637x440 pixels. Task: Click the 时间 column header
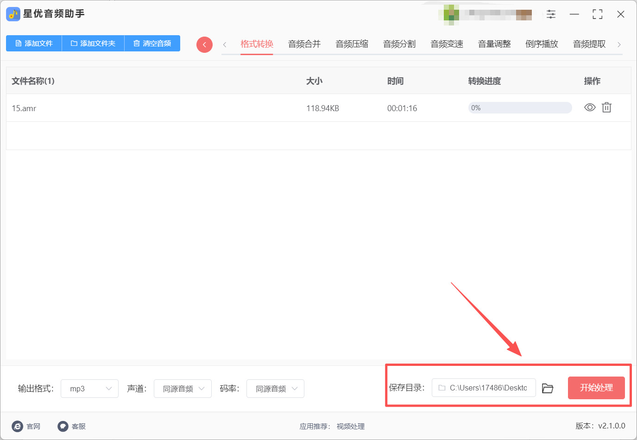395,81
